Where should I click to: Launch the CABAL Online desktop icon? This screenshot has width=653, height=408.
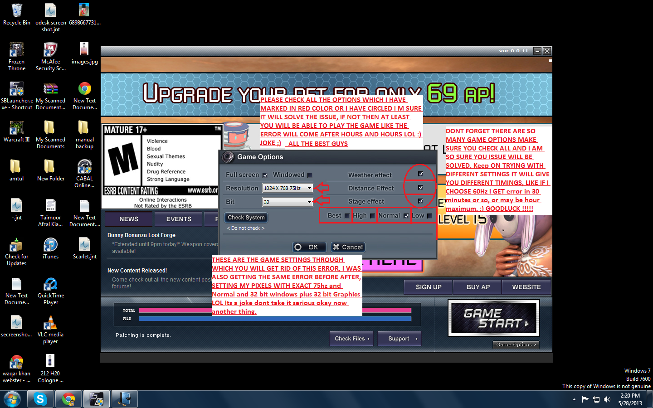point(84,174)
